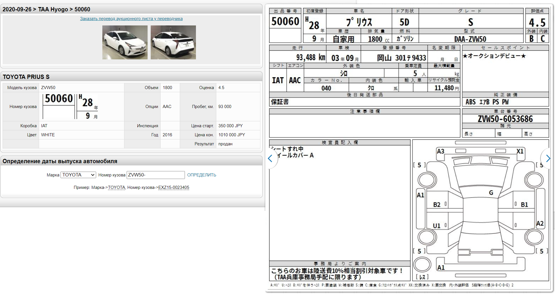Viewport: 555px width, 298px height.
Task: Open the front view car thumbnail
Action: [125, 42]
